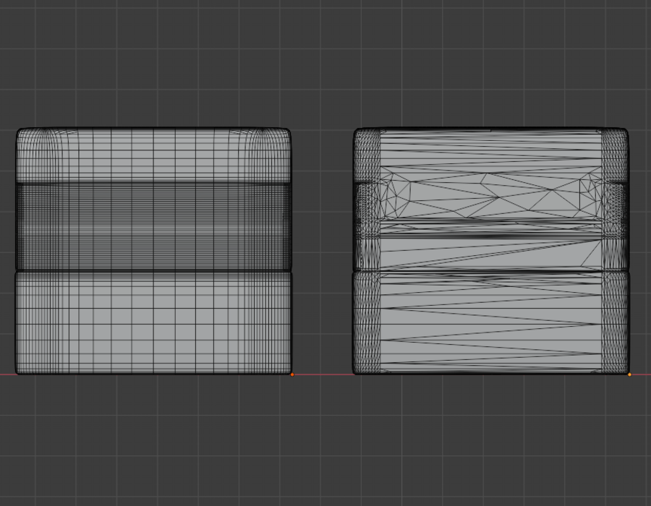Select the right triangulated wireframe mesh object
651x506 pixels.
click(491, 252)
